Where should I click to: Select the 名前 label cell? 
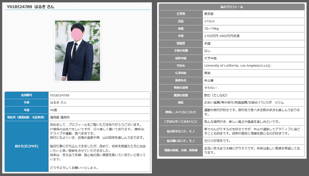pos(27,103)
